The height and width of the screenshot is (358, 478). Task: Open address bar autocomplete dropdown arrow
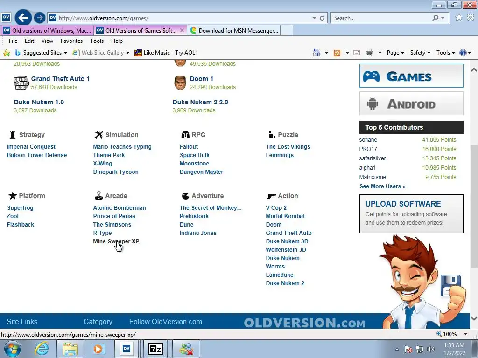(x=314, y=18)
